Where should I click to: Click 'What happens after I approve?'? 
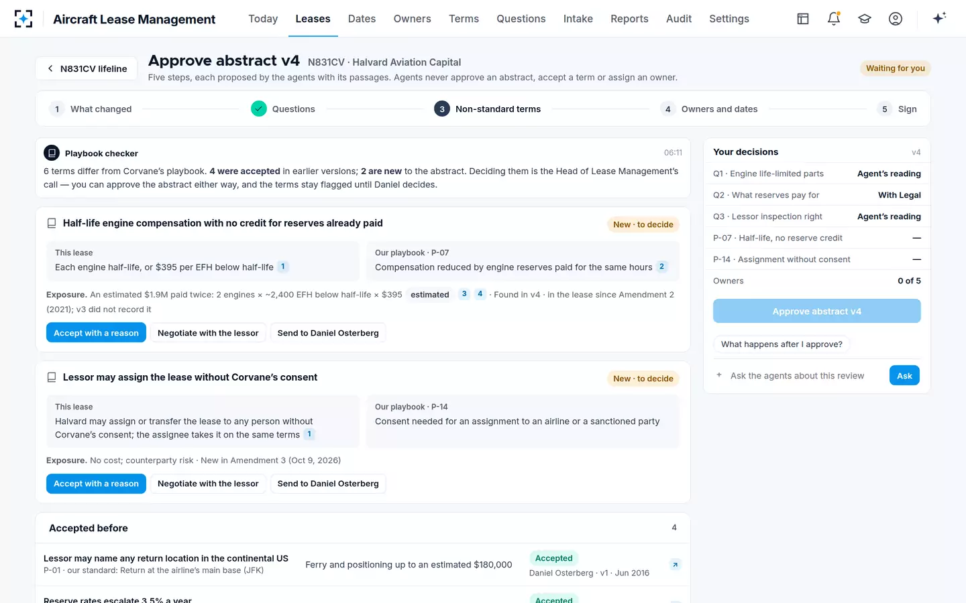(782, 344)
